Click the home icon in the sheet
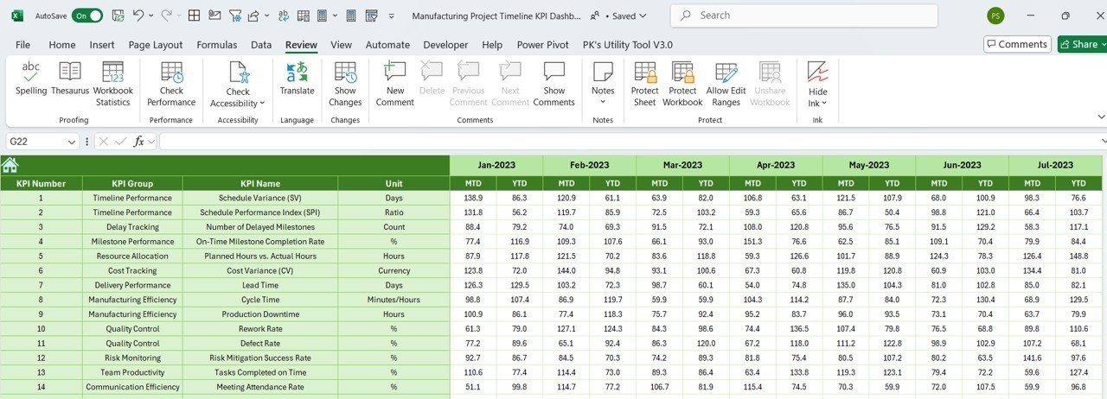 click(x=10, y=165)
